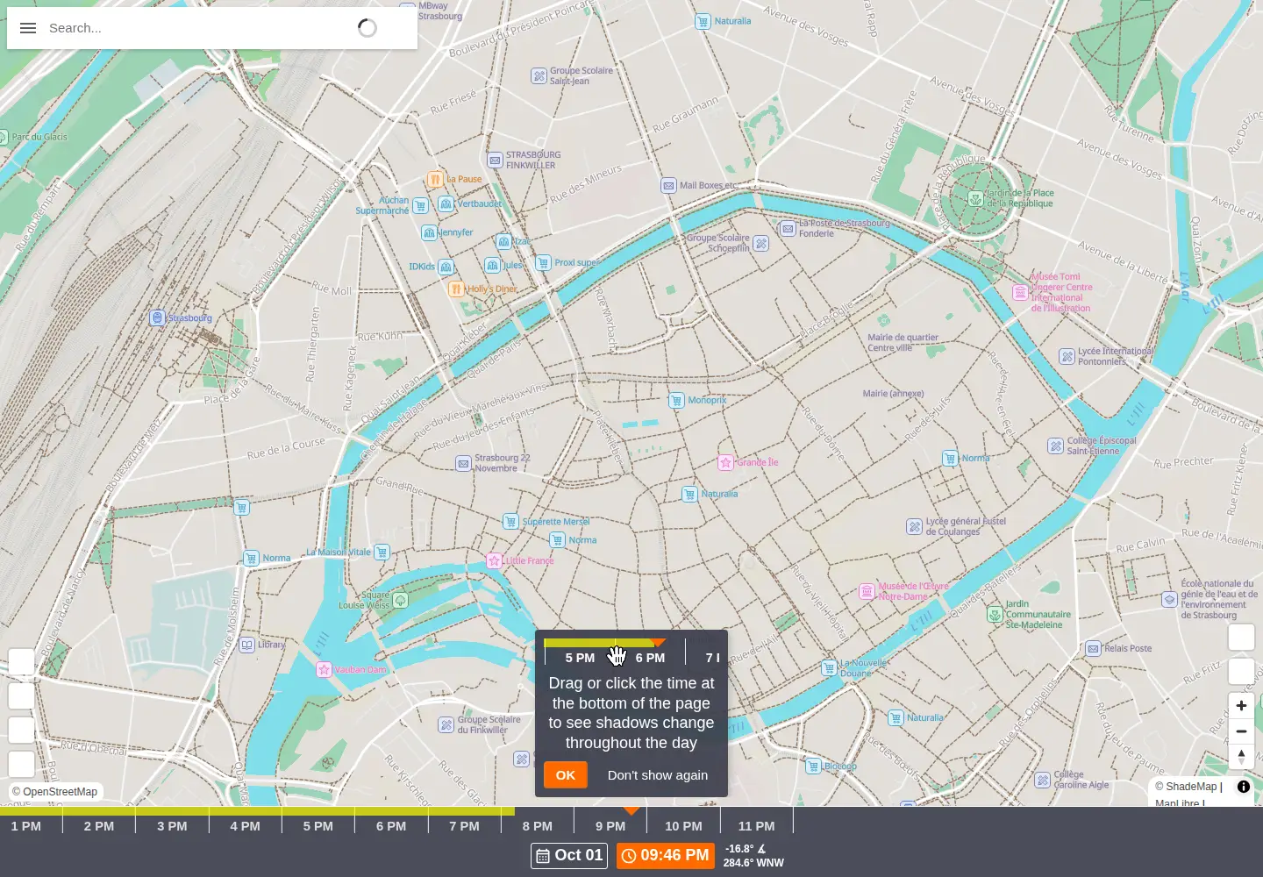Screen dimensions: 1263x877
Task: Click the Collège Caroline Aigle school icon
Action: [1043, 780]
